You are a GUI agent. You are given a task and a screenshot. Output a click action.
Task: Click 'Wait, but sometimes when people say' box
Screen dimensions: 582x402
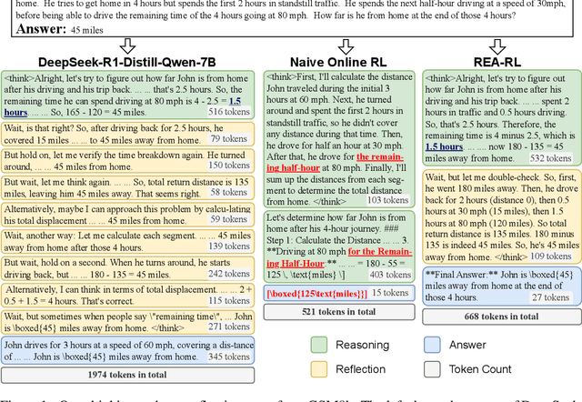tap(127, 322)
